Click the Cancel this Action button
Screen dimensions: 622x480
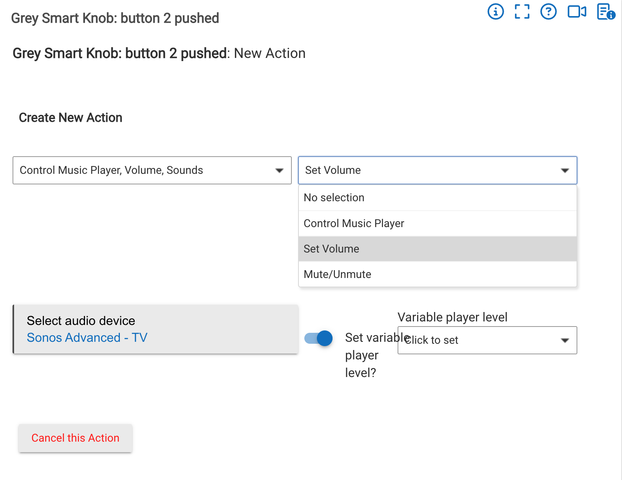point(75,438)
